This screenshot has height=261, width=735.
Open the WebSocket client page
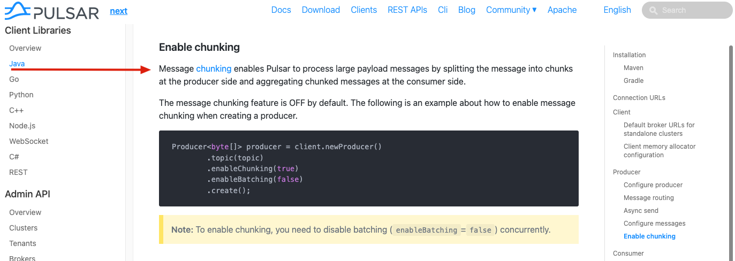29,141
